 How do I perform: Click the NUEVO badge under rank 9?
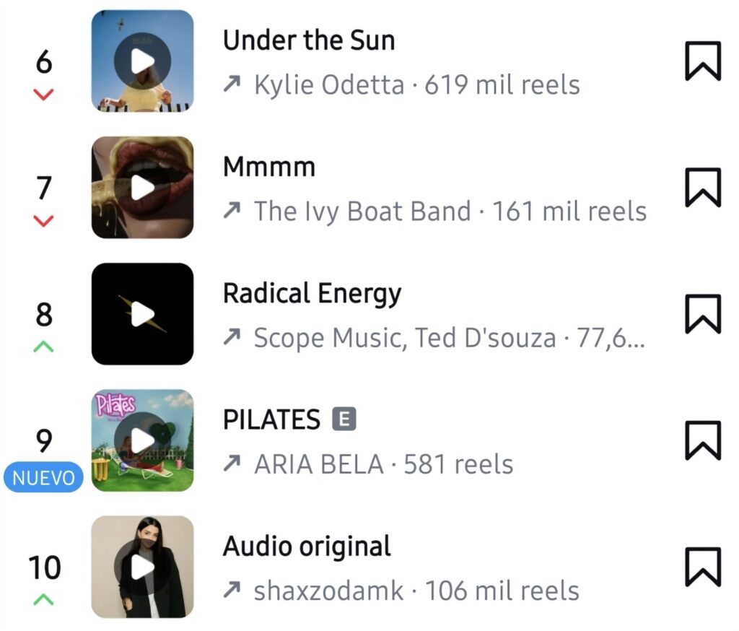point(43,477)
